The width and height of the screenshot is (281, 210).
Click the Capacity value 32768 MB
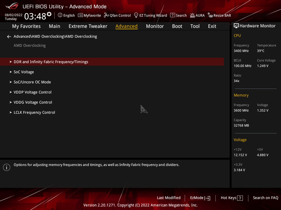[241, 126]
